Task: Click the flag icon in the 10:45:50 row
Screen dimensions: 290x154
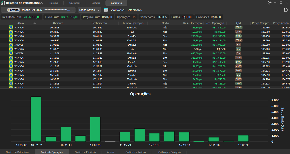Action: click(x=11, y=40)
